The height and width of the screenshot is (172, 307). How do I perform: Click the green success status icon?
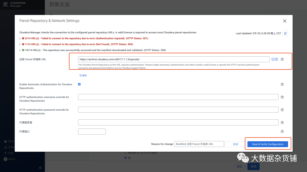[x=23, y=50]
